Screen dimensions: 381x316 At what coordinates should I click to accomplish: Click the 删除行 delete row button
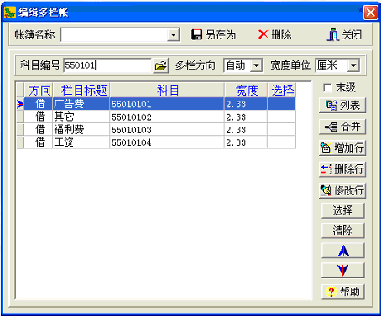(x=342, y=169)
